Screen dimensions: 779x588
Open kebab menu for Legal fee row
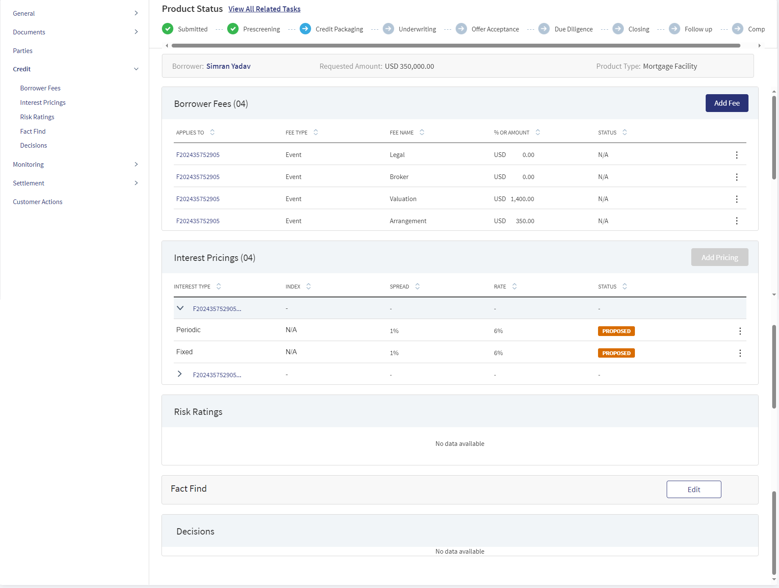[x=737, y=155]
